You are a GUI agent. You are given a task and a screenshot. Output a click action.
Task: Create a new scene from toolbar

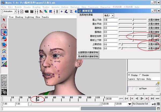22,11
